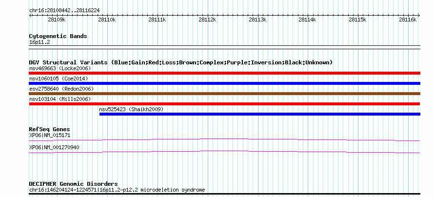The width and height of the screenshot is (434, 197).
Task: Click the Cytogenetic Bands track title
Action: pyautogui.click(x=58, y=36)
